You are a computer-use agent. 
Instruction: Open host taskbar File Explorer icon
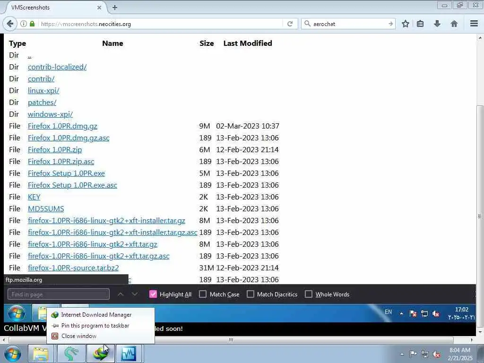click(41, 354)
